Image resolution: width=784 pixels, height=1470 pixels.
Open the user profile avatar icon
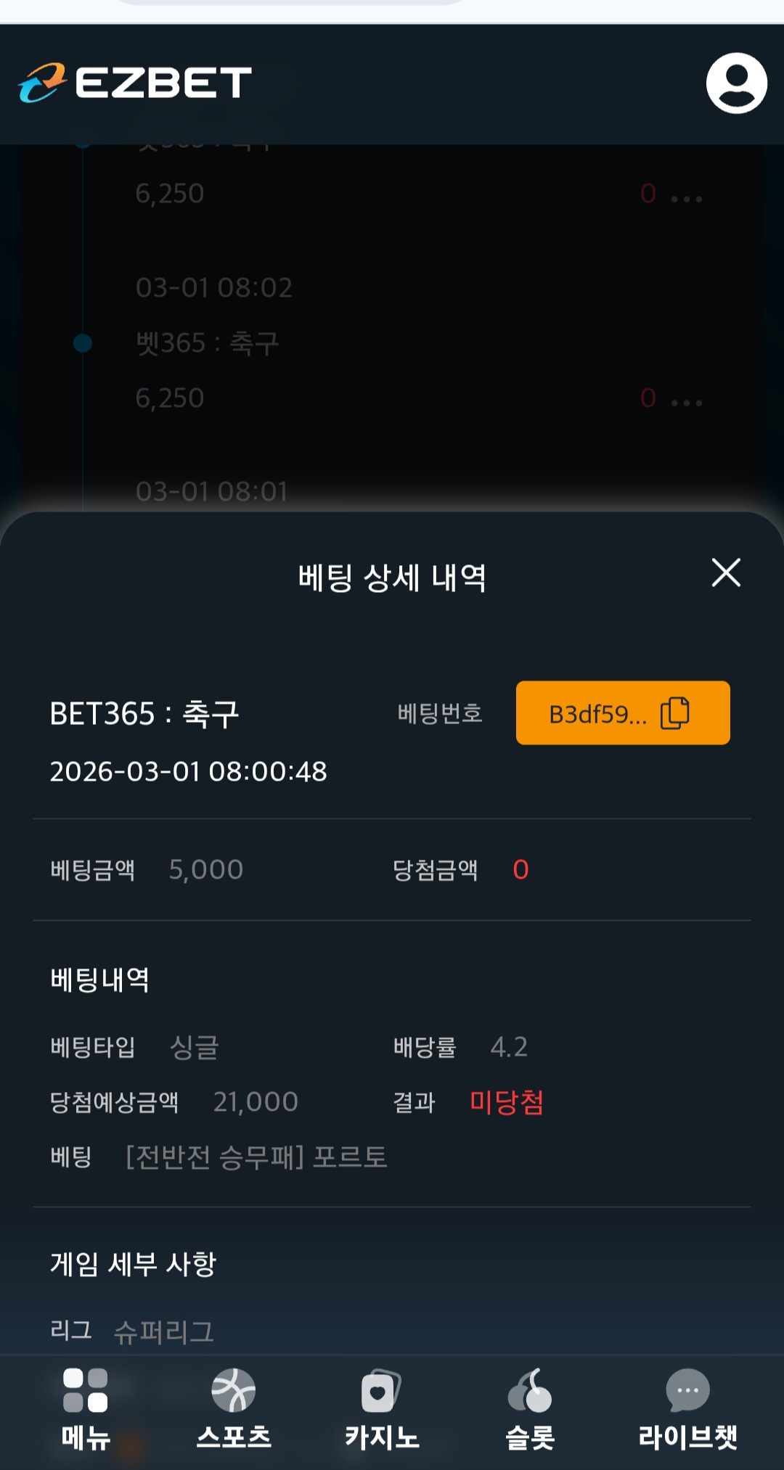click(736, 83)
